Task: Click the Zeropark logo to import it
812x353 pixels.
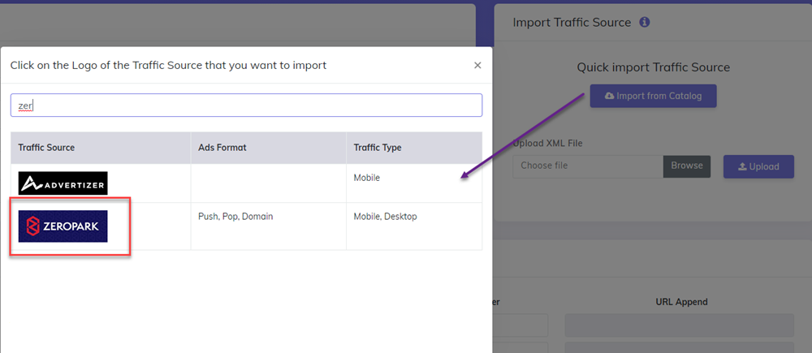Action: coord(63,226)
